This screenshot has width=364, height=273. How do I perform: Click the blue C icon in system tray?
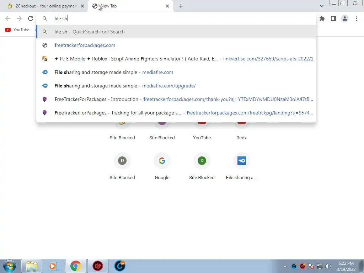pyautogui.click(x=294, y=266)
